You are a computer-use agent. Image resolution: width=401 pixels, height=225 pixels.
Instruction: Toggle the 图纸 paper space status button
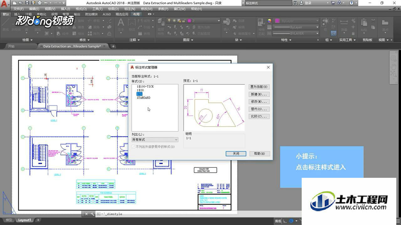(x=278, y=221)
